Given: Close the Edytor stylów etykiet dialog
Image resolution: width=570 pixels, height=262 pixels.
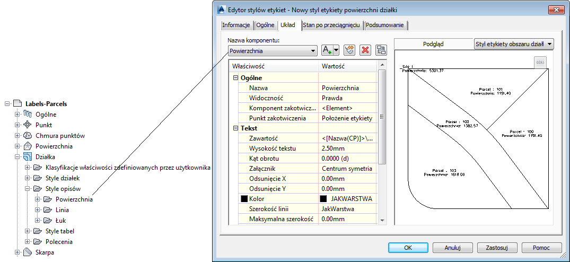Looking at the screenshot, I should pyautogui.click(x=556, y=10).
